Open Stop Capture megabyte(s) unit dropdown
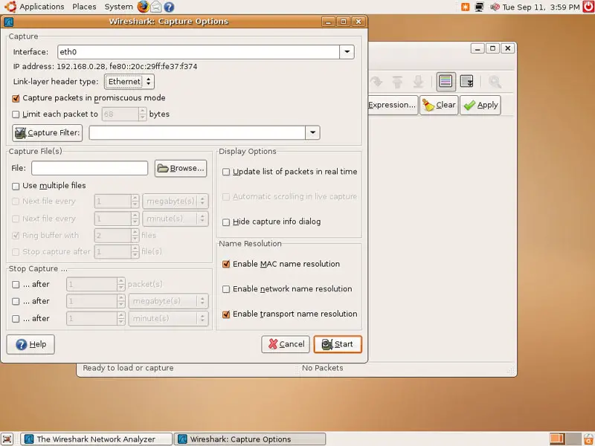This screenshot has width=595, height=446. (x=169, y=301)
